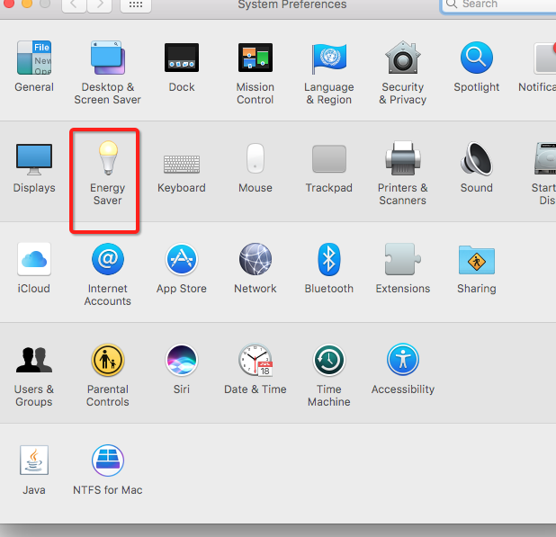Image resolution: width=556 pixels, height=537 pixels.
Task: Open Extensions pane
Action: tap(403, 268)
